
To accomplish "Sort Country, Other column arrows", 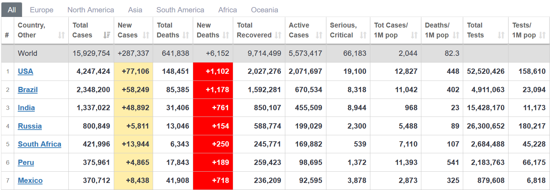I will click(x=61, y=35).
